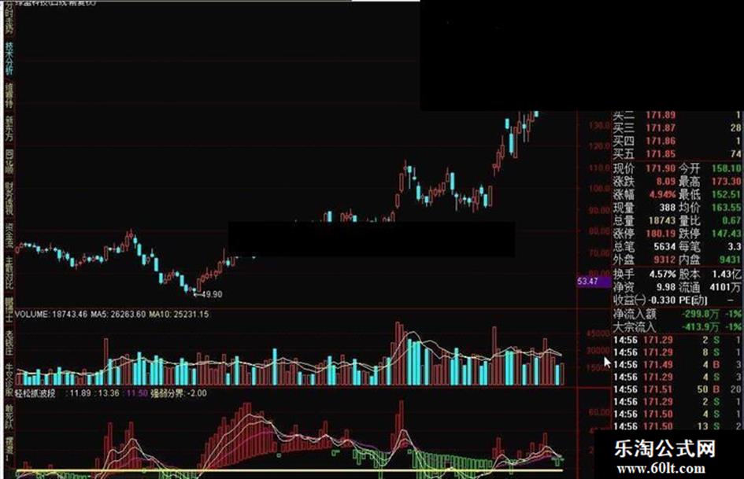Open the 牛叉诊股 sidebar tab
The image size is (744, 479).
[x=9, y=381]
